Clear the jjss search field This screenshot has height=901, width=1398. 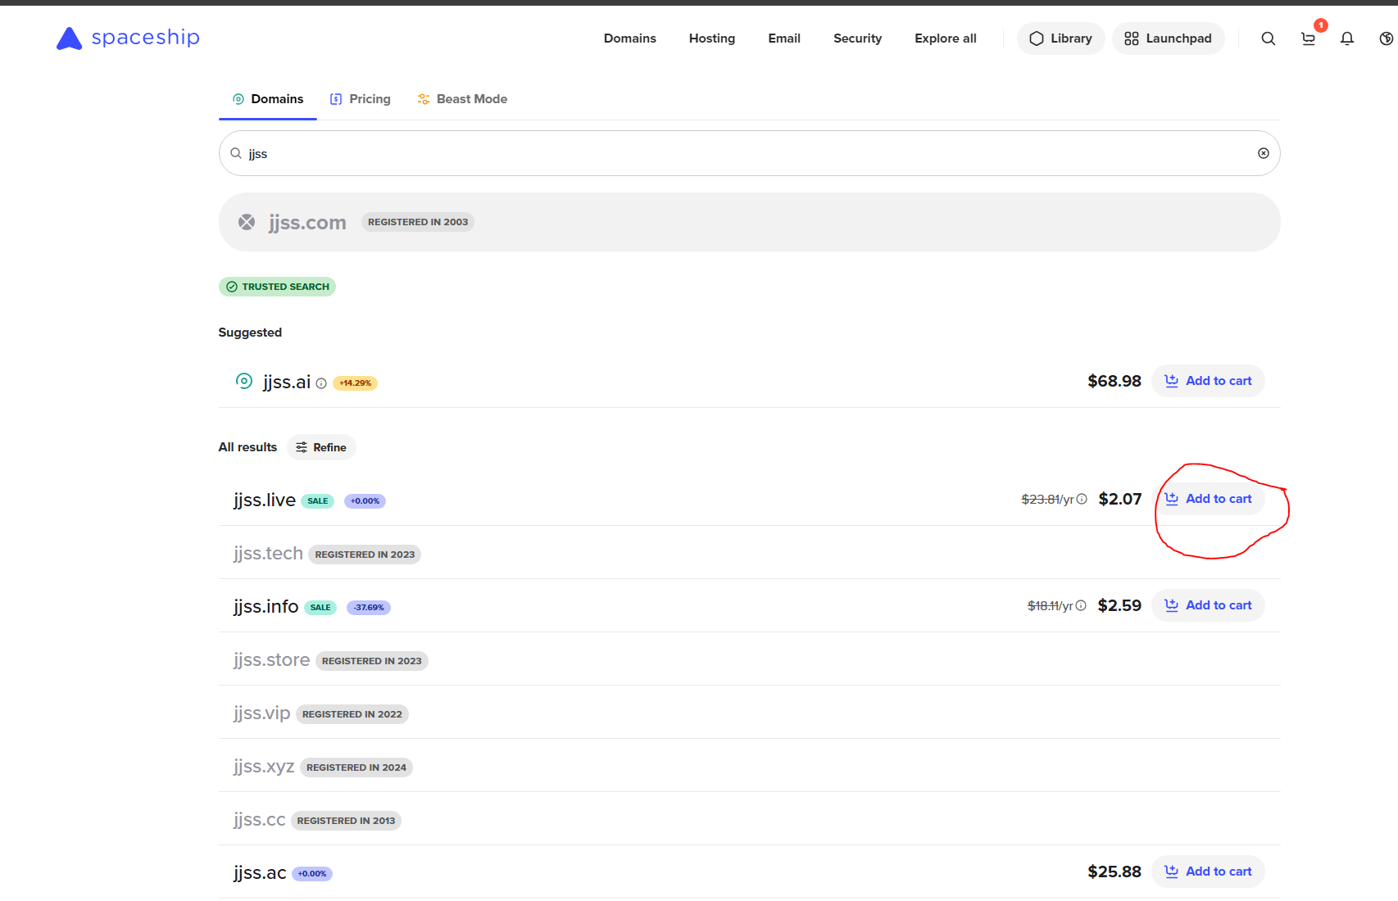tap(1263, 153)
